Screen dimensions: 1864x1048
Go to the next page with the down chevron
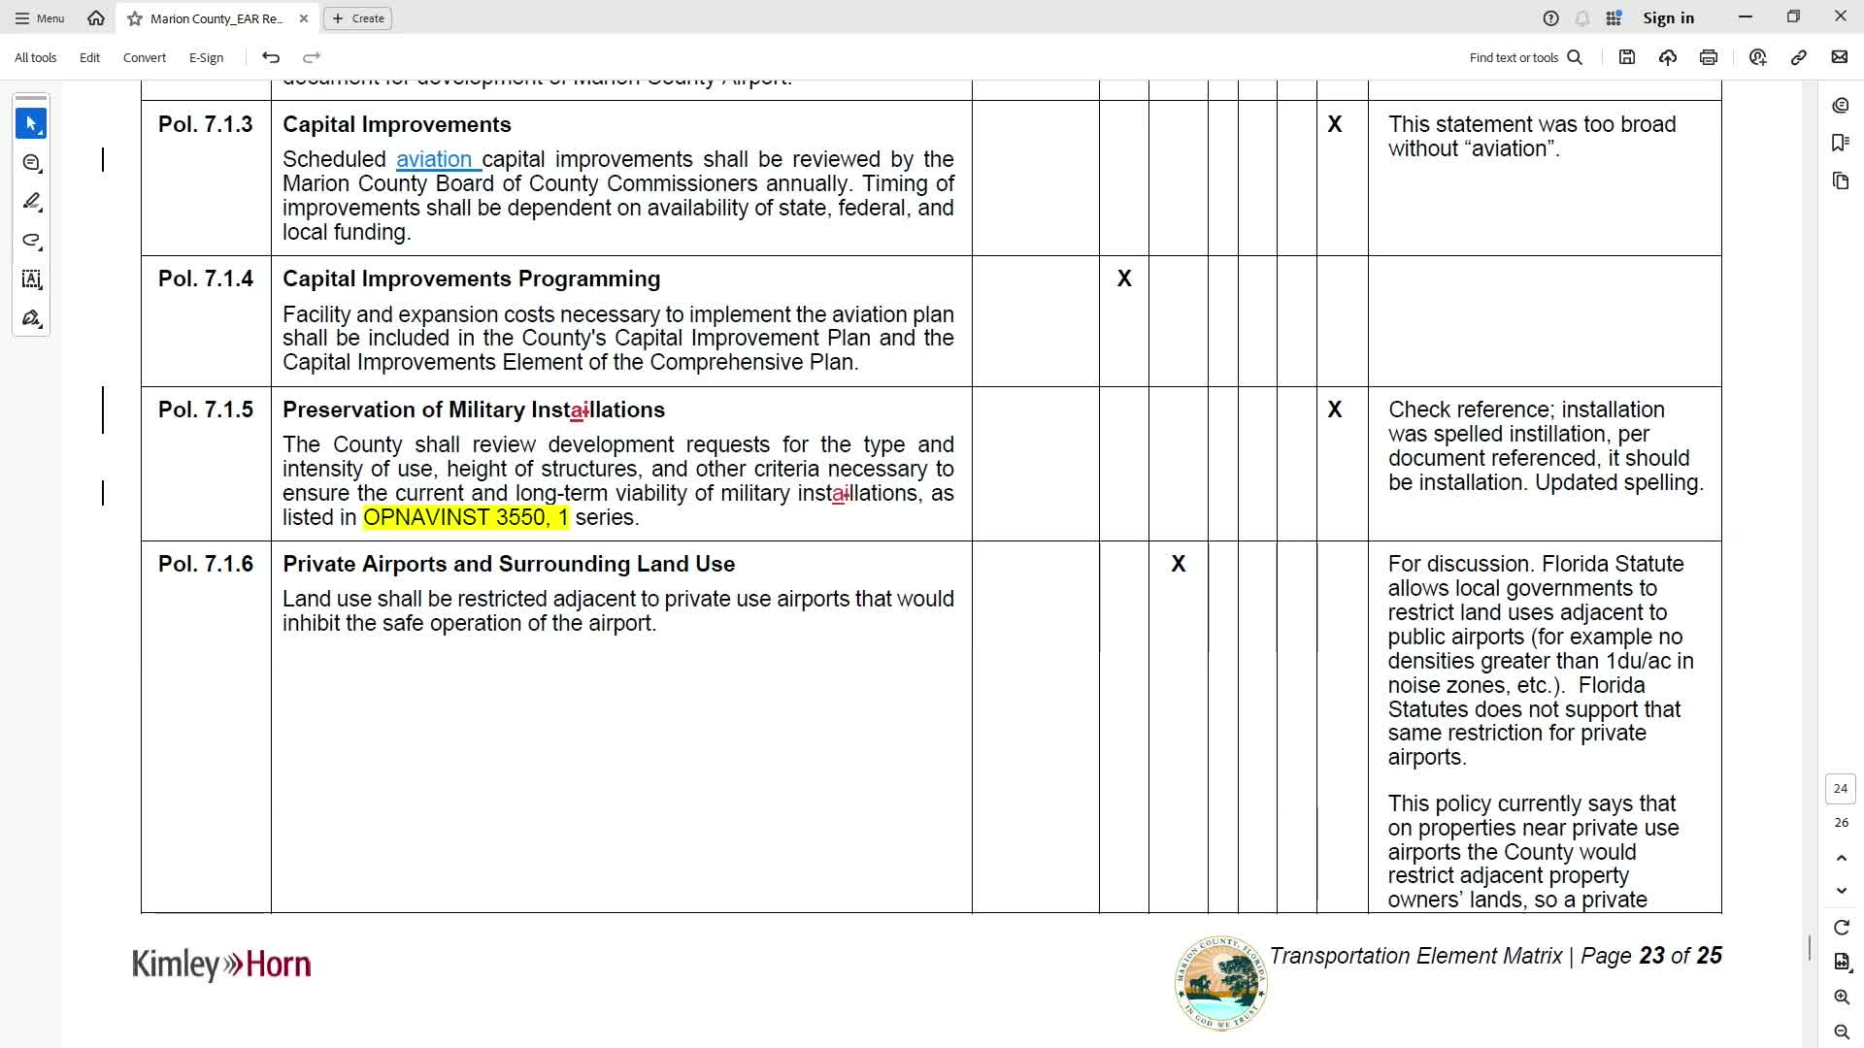[x=1842, y=891]
